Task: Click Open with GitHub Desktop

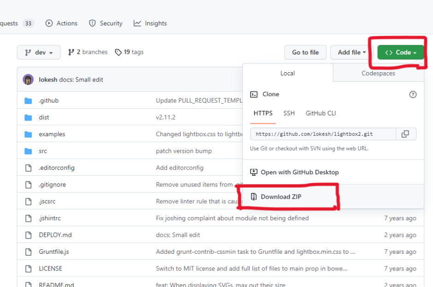Action: pyautogui.click(x=299, y=172)
